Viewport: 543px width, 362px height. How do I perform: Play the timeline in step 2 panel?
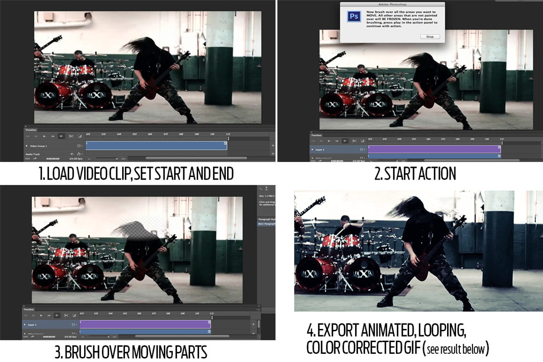(329, 141)
